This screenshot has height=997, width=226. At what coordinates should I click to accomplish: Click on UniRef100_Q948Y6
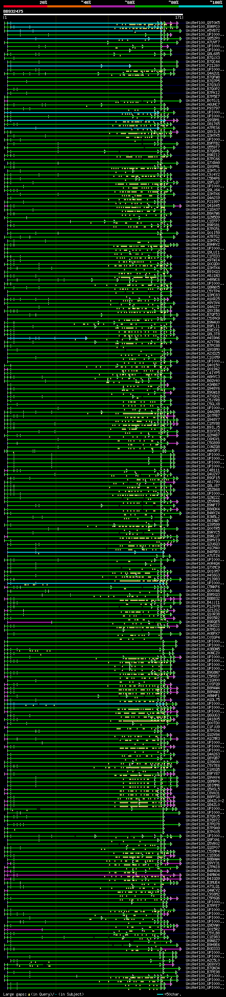point(203,389)
